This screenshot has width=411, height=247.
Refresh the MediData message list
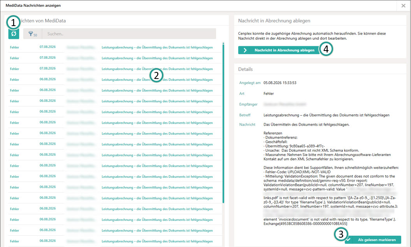click(x=14, y=34)
